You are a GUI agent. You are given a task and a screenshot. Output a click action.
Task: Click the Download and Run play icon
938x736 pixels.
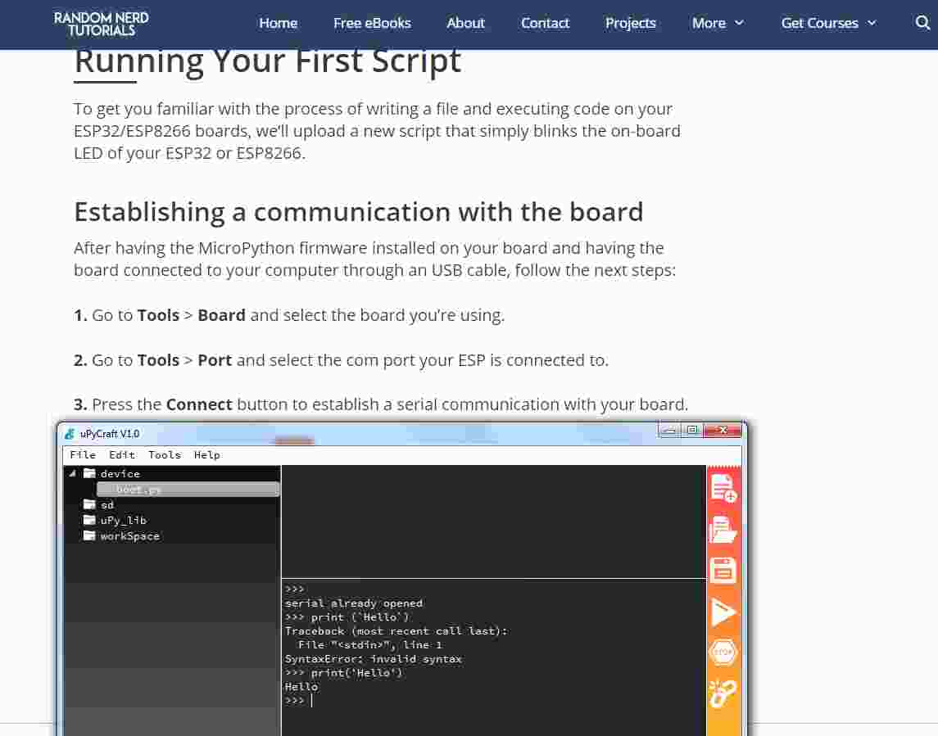point(723,612)
